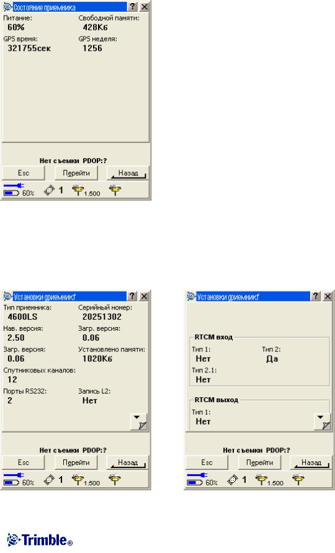Click the RTCM вход group label
Viewport: 335px width, 553px height.
(x=213, y=337)
